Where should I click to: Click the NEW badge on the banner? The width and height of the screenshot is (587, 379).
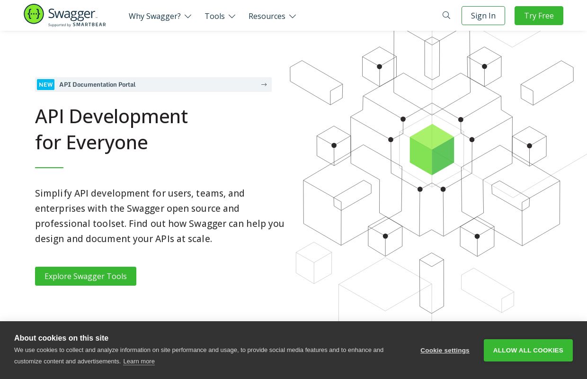46,84
